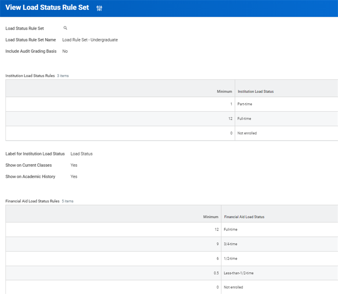Click Yes value for Show on Current Classes
This screenshot has width=338, height=294.
(x=74, y=165)
